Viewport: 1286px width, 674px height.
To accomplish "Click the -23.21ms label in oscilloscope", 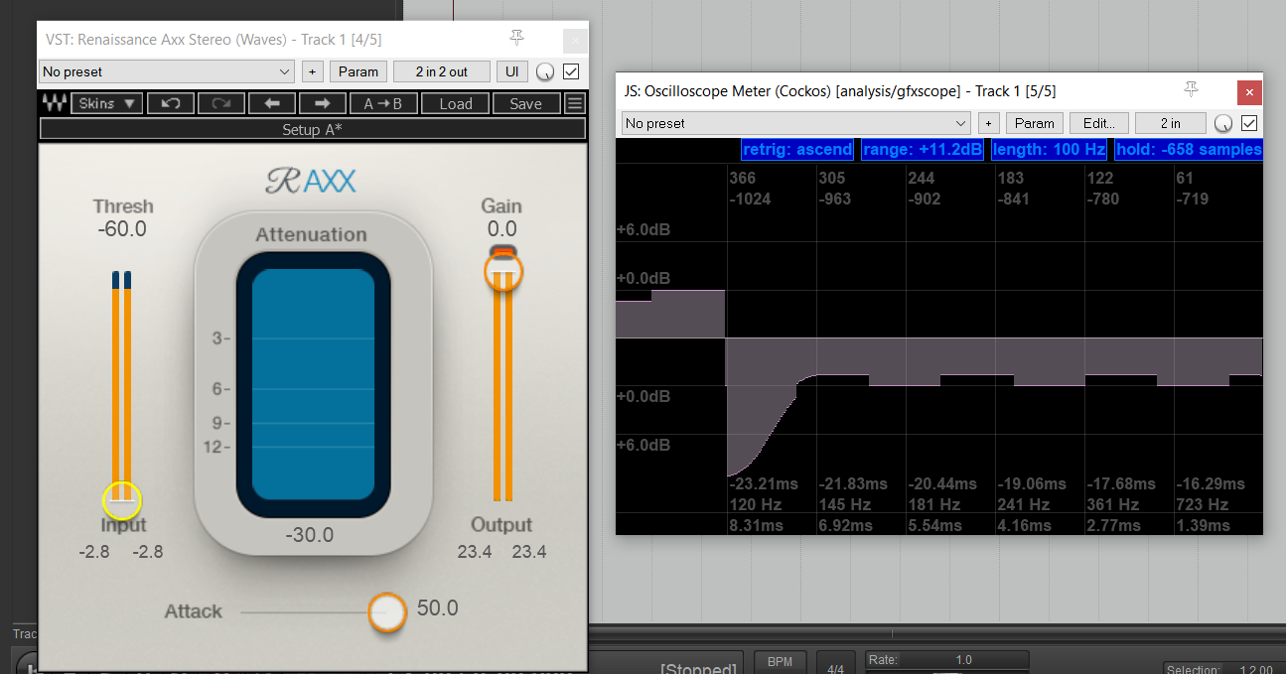I will [764, 484].
